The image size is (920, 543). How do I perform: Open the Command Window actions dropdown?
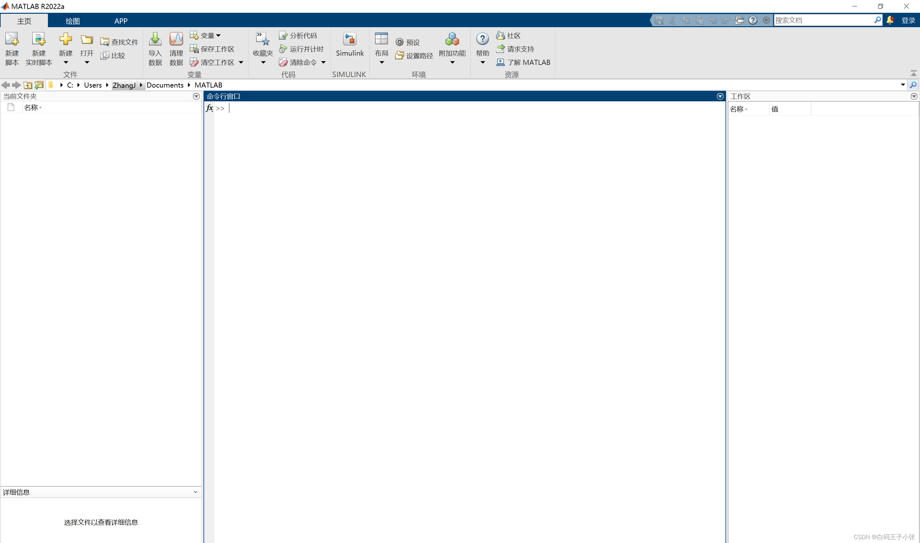point(720,96)
